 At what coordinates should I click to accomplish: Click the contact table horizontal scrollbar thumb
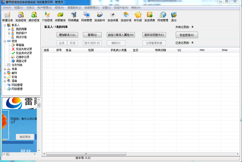(x=86, y=154)
